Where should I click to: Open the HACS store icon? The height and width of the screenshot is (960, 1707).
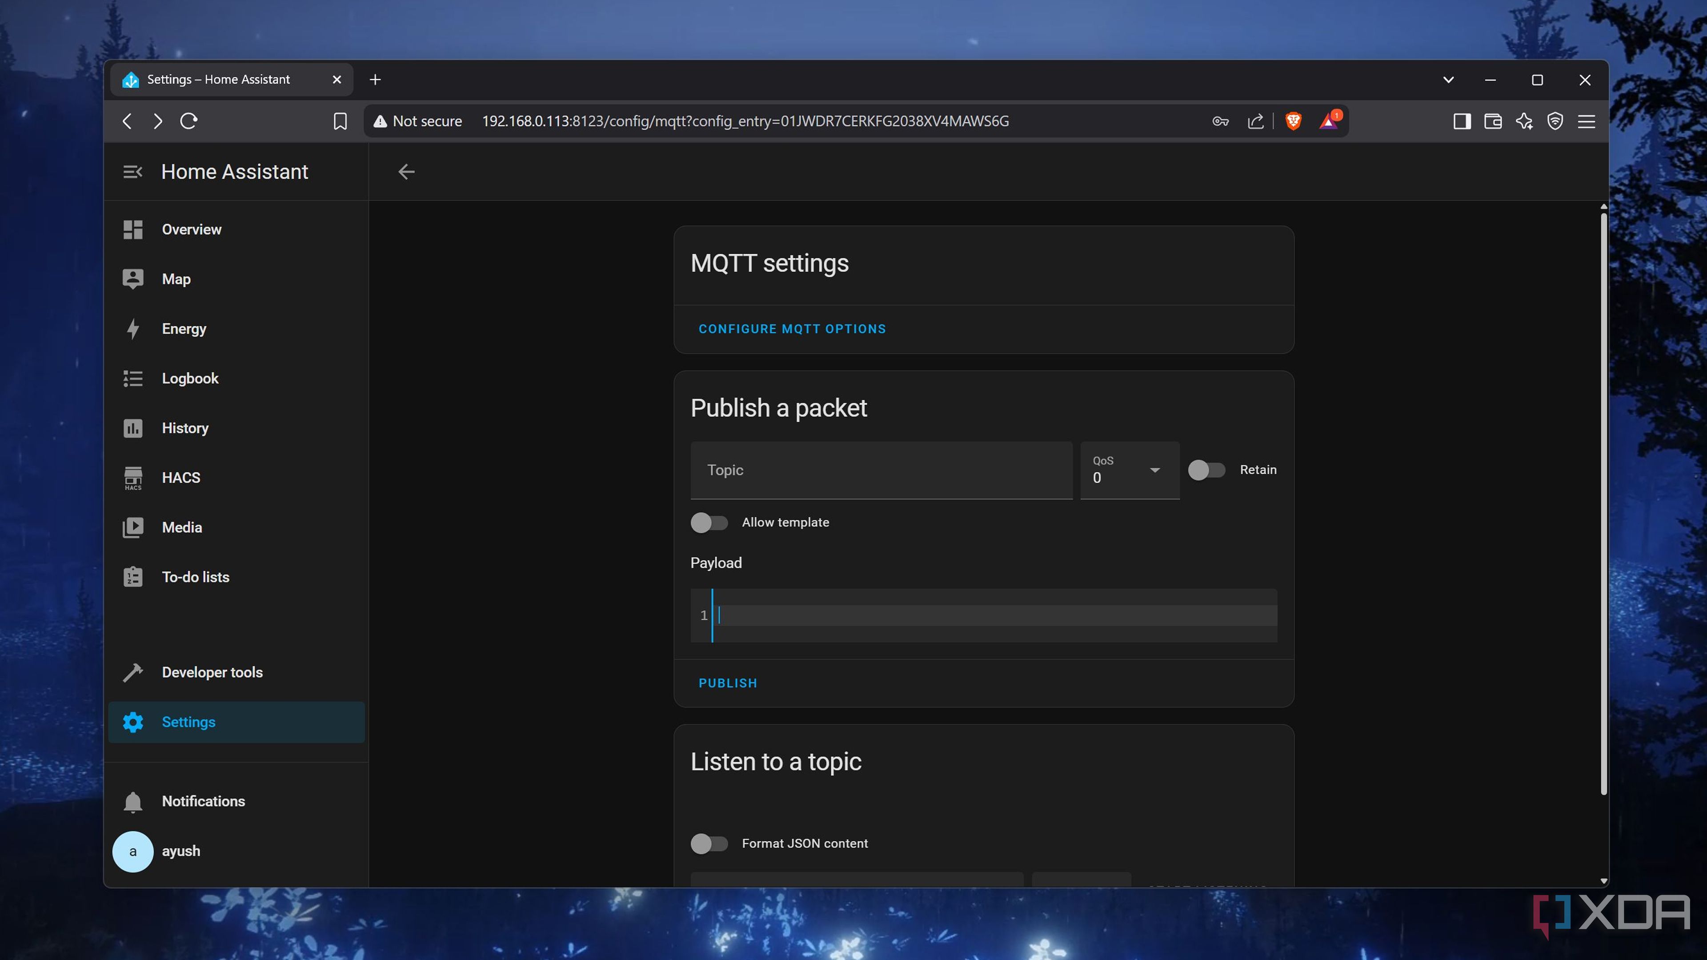(132, 478)
